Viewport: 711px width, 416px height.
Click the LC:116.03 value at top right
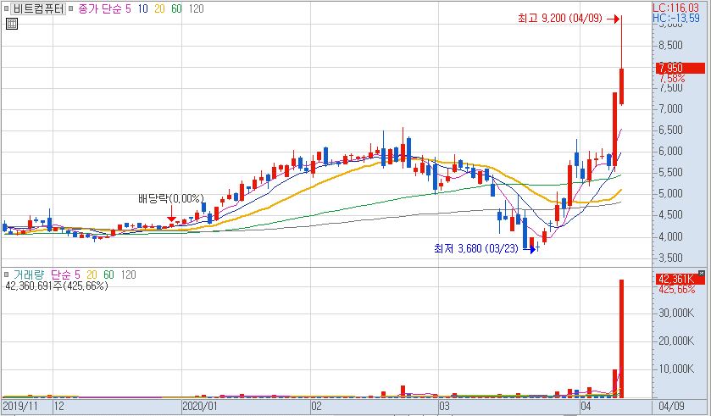point(681,7)
